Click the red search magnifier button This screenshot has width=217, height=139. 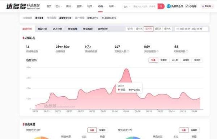(161, 6)
